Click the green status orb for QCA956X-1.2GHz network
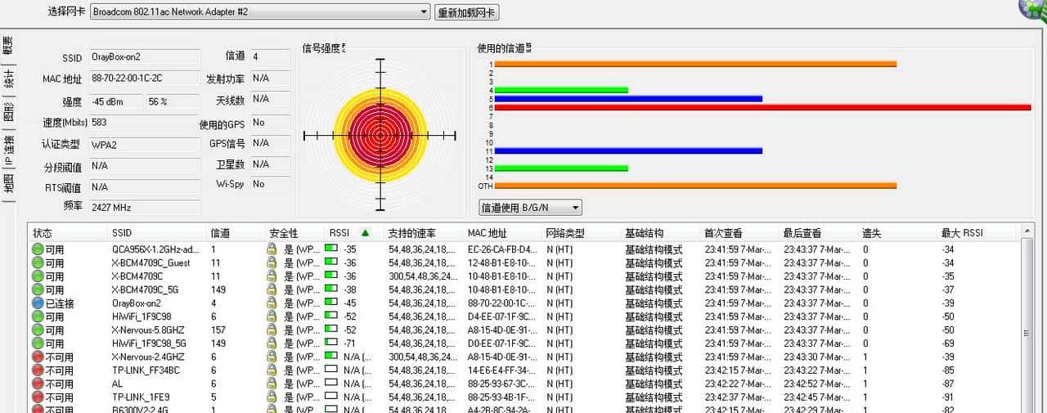The height and width of the screenshot is (413, 1047). [x=38, y=249]
